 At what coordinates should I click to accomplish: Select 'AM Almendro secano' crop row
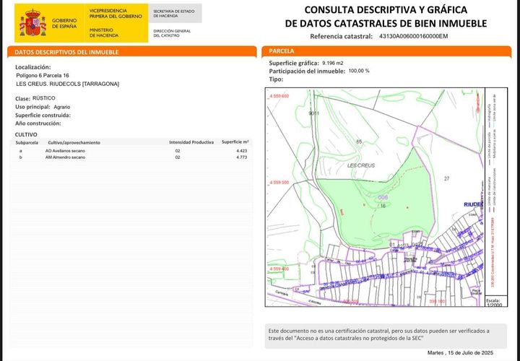click(131, 157)
